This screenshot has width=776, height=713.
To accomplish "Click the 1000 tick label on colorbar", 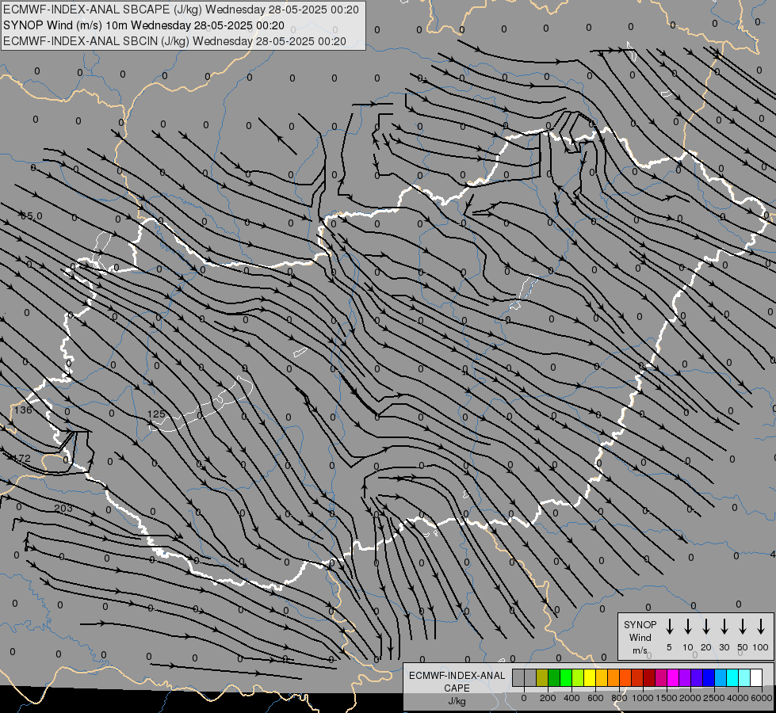I will click(x=643, y=698).
